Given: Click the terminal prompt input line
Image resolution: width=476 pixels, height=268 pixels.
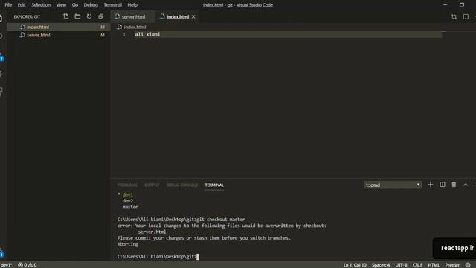Looking at the screenshot, I should 158,256.
